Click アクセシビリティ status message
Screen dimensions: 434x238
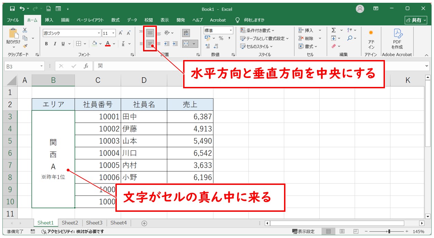(73, 231)
